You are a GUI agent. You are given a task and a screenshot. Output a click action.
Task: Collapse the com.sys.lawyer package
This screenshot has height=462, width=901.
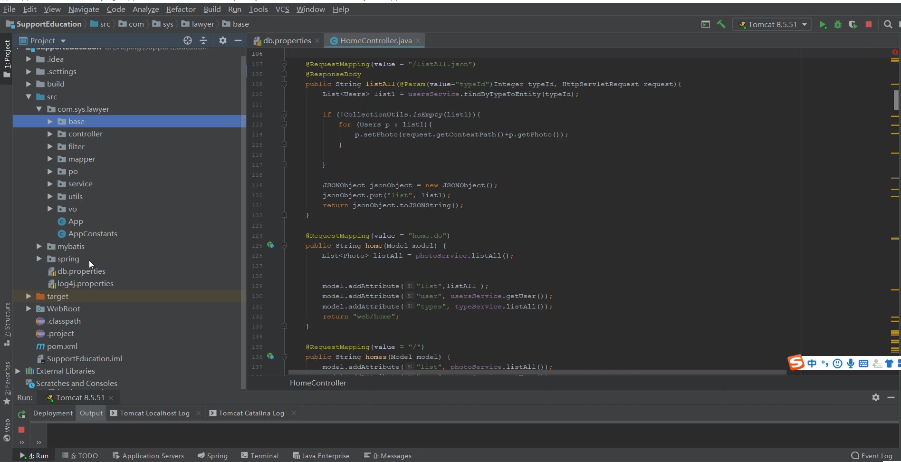39,109
